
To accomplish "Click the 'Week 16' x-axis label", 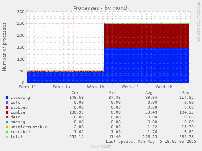I will click(x=96, y=87).
